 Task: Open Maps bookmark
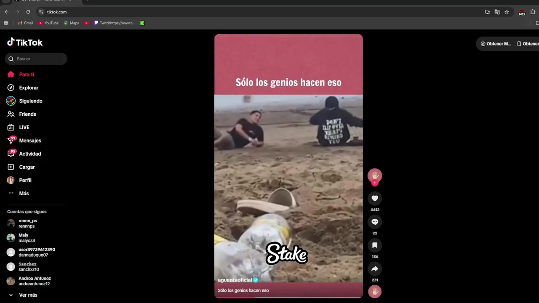point(71,23)
